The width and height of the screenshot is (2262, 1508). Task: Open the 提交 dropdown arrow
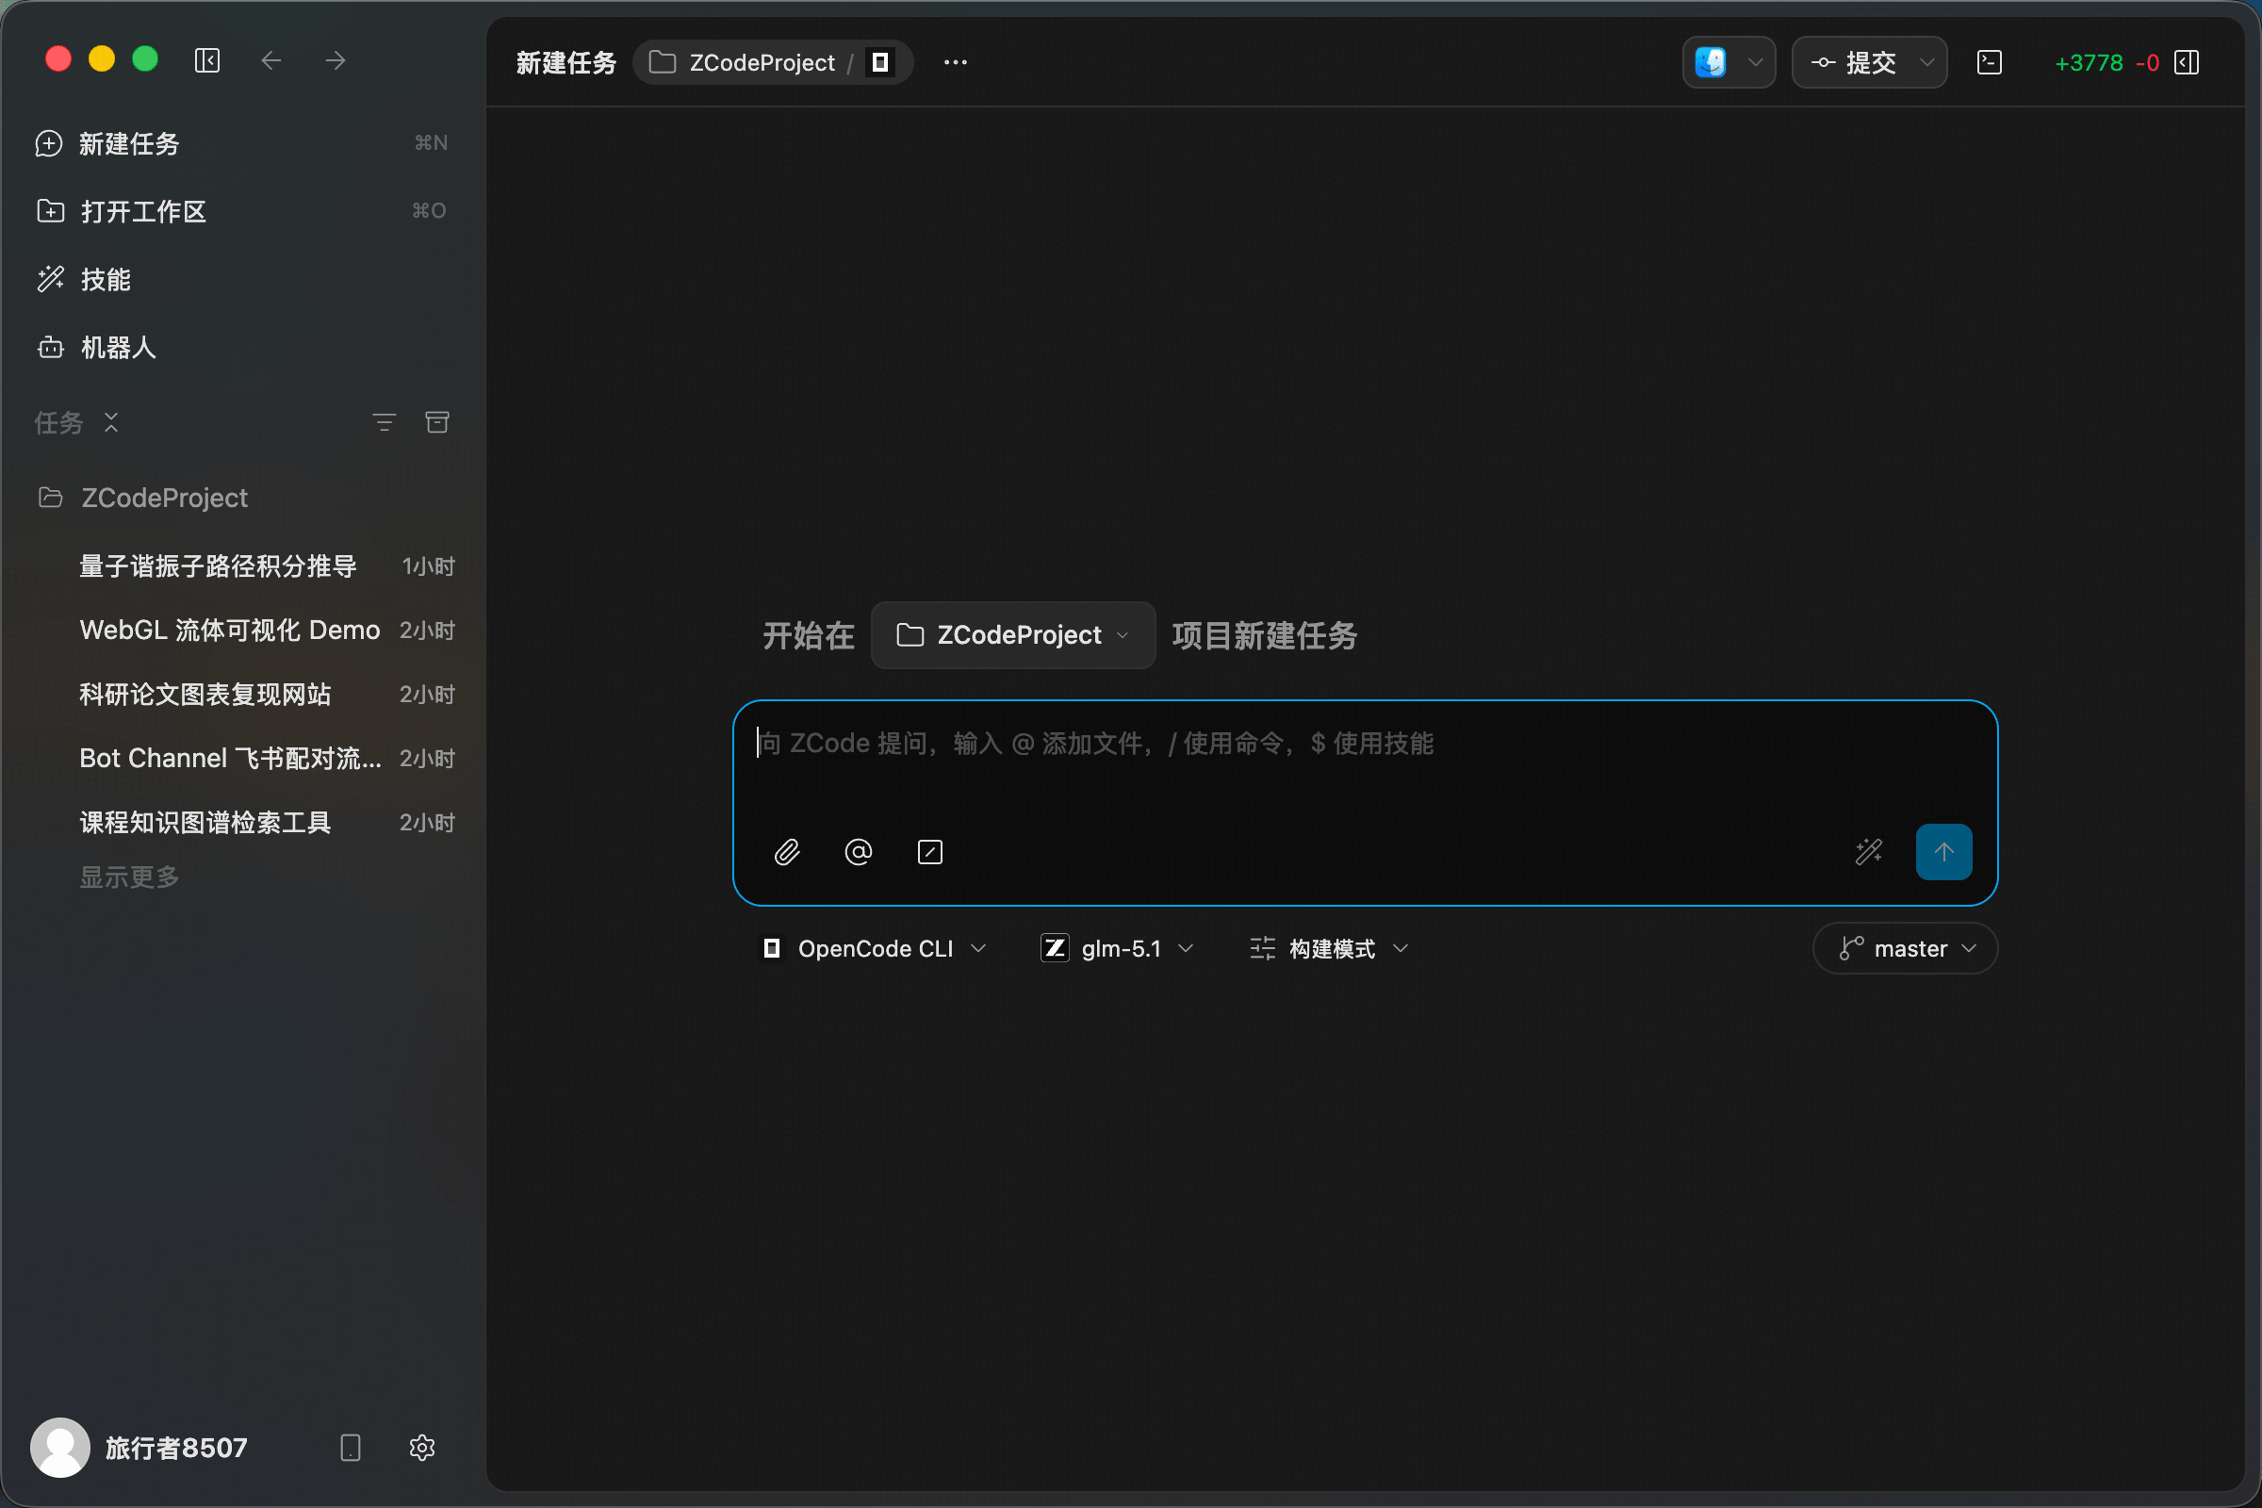point(1926,62)
